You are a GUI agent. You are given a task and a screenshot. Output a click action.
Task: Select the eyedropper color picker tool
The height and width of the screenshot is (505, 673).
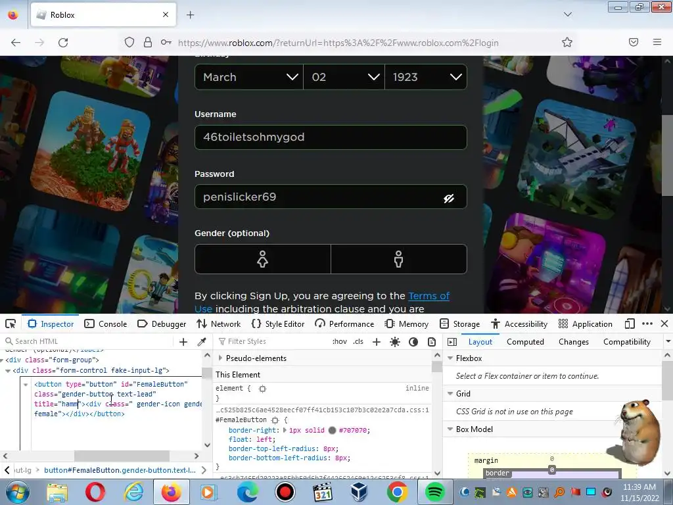[x=202, y=341]
